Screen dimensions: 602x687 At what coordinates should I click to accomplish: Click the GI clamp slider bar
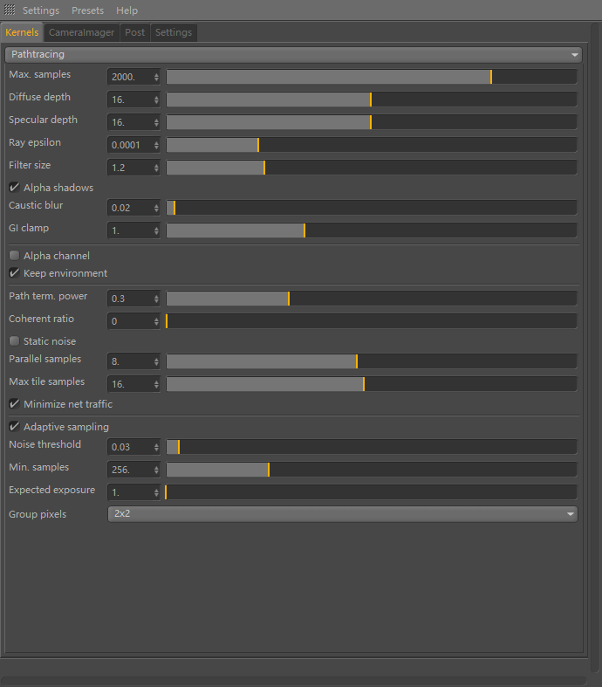click(372, 230)
